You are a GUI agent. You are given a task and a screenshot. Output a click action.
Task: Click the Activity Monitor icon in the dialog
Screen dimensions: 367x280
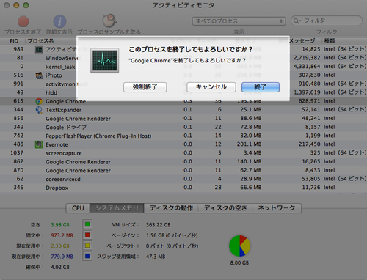coord(105,60)
